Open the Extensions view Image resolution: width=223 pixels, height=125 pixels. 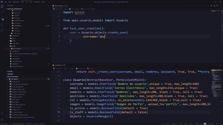(x=2, y=31)
